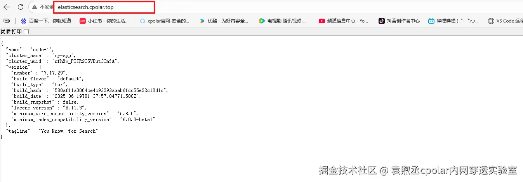523x182 pixels.
Task: Open the cpolar official site bookmark icon
Action: pos(142,21)
